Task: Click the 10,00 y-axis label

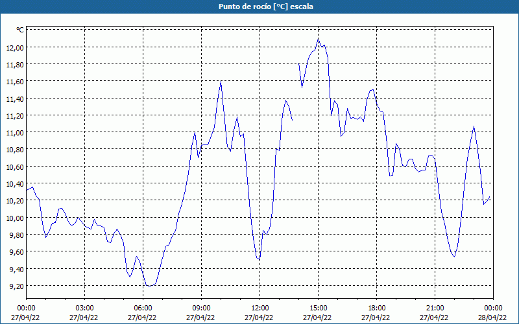Action: [x=15, y=218]
